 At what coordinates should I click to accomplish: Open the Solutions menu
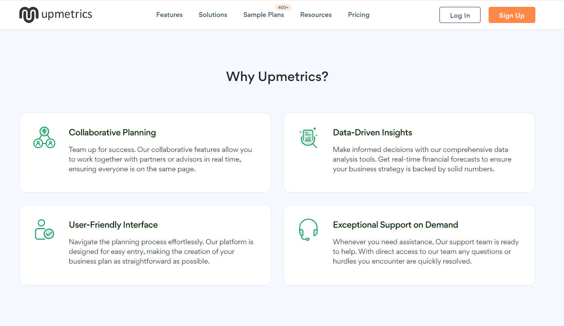pyautogui.click(x=213, y=15)
